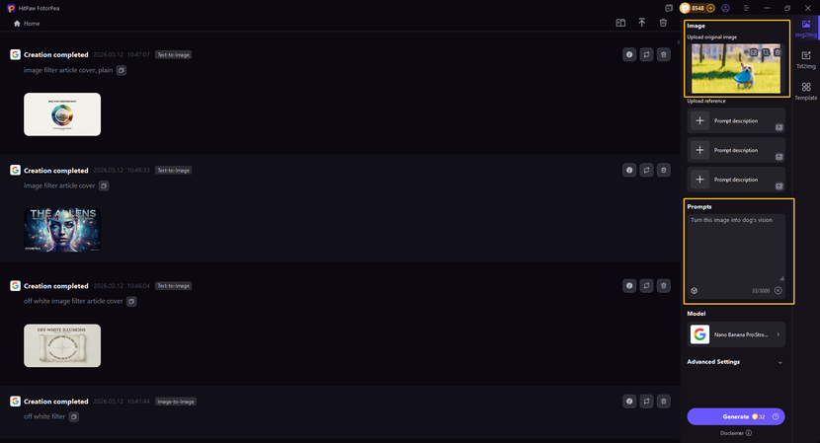Go to Home
Image resolution: width=820 pixels, height=443 pixels.
[27, 23]
